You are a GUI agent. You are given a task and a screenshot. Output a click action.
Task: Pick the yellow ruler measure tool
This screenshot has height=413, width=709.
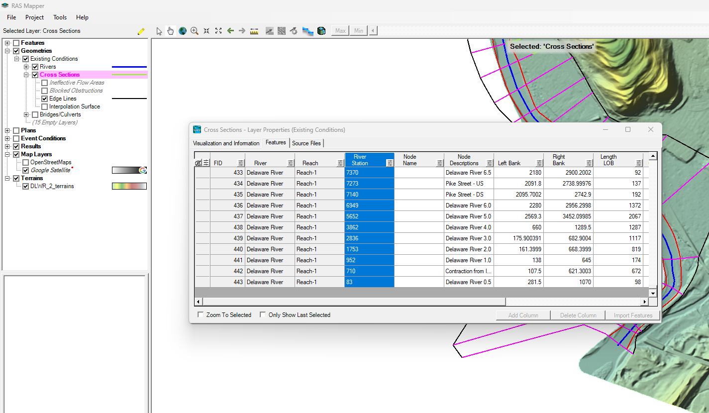point(254,31)
